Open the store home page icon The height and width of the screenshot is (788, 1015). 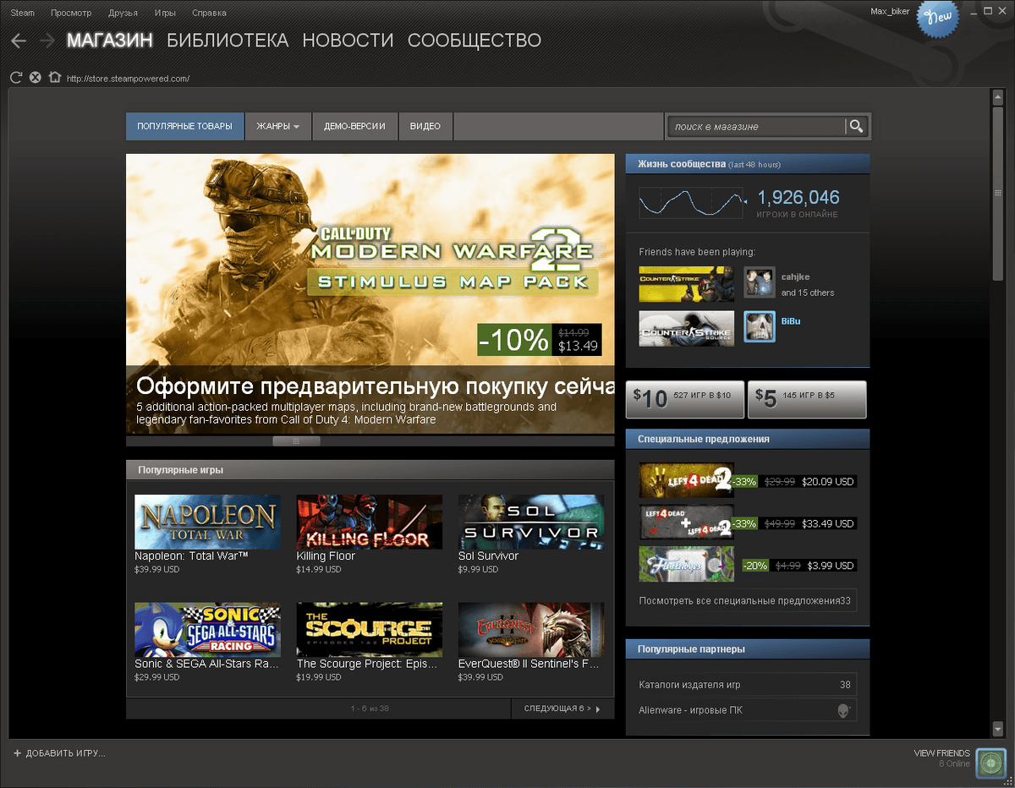[x=55, y=78]
